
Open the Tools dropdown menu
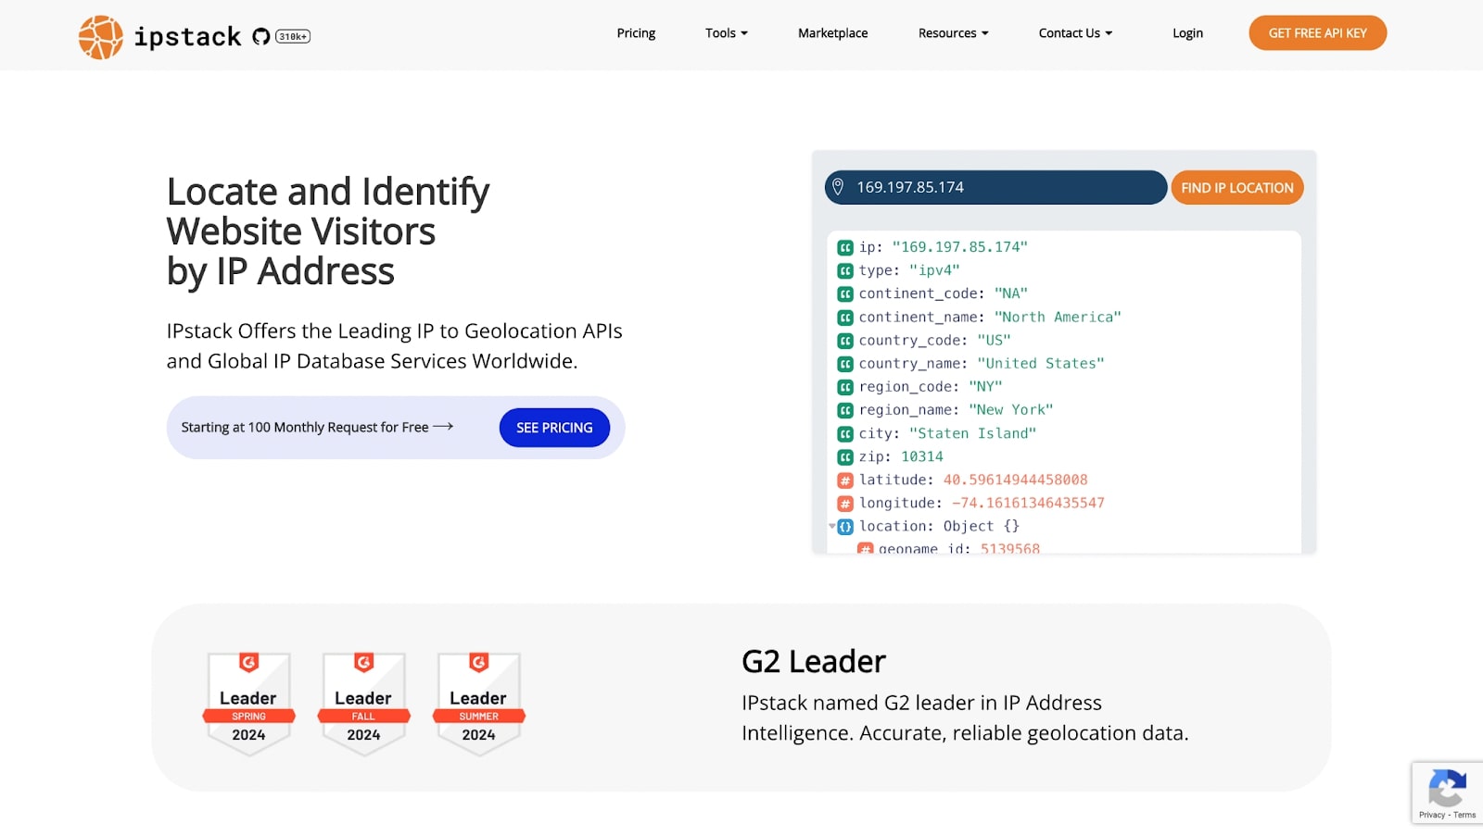pos(727,33)
